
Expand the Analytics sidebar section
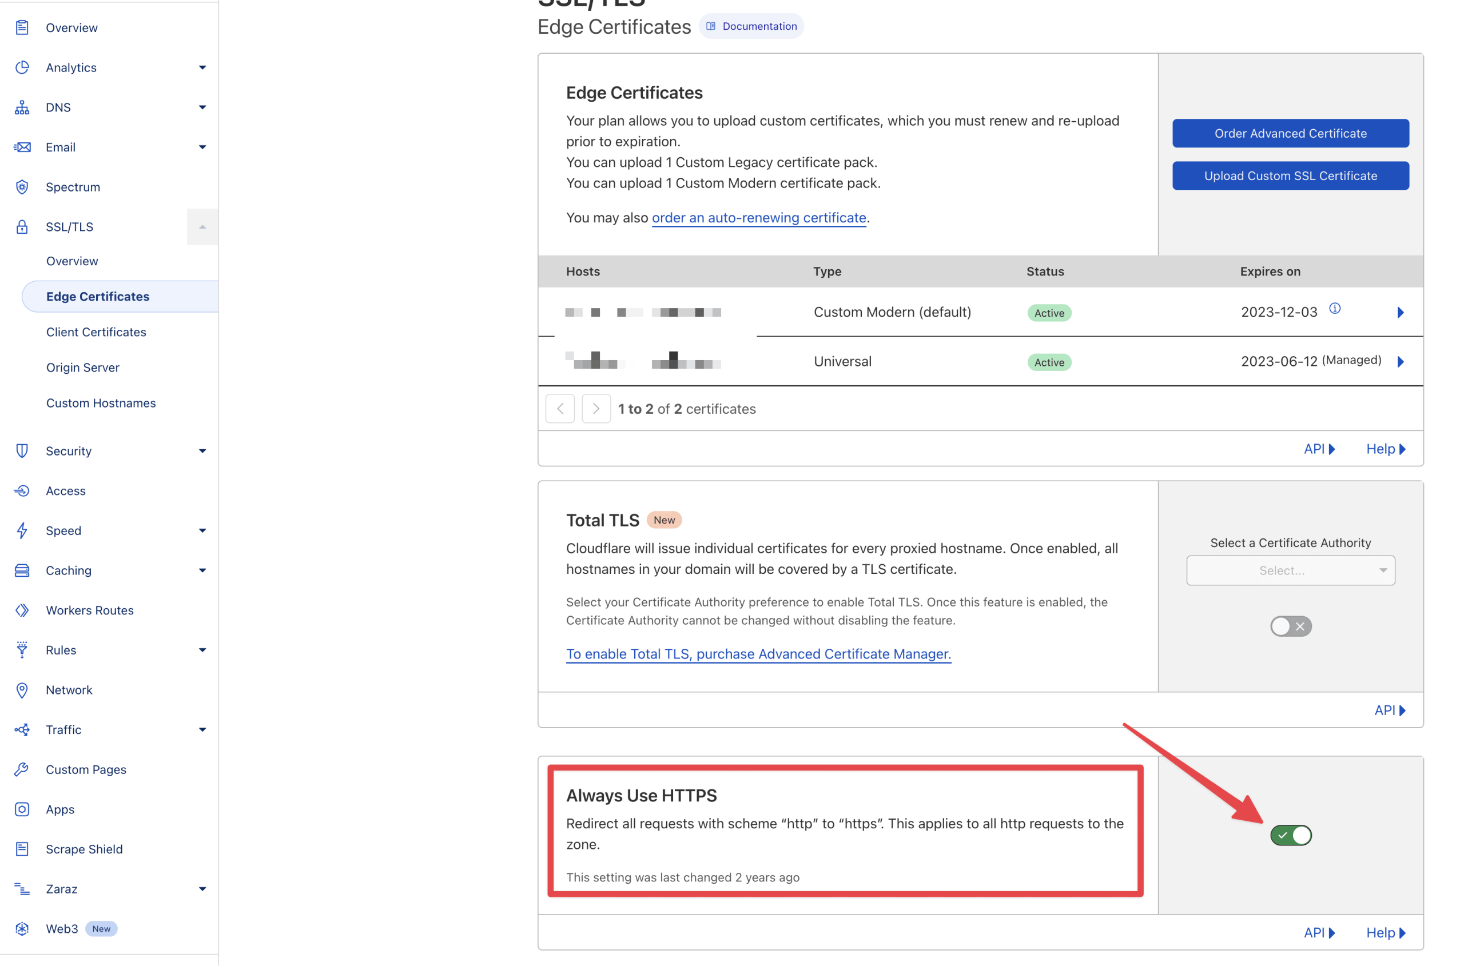point(202,68)
